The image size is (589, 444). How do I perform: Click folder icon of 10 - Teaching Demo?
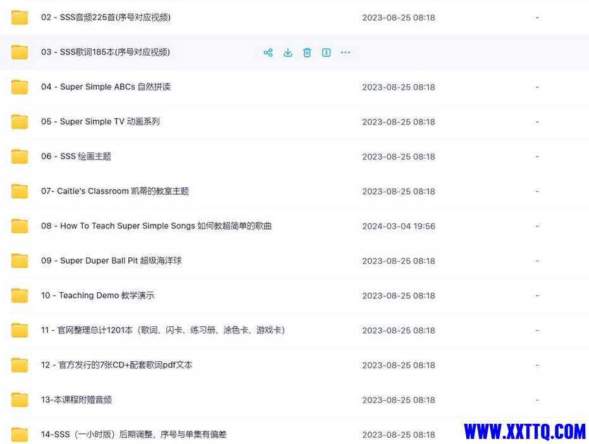pyautogui.click(x=20, y=295)
